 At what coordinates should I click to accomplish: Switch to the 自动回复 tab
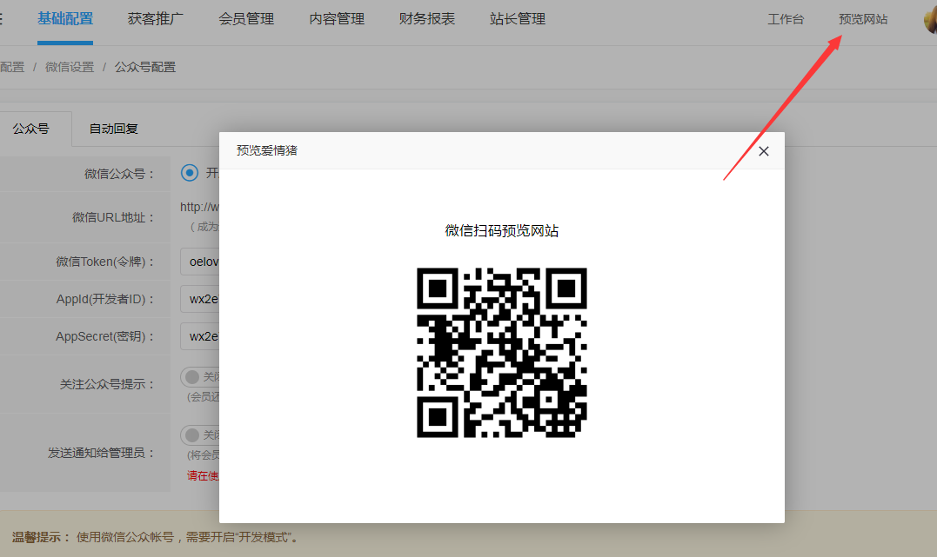click(x=114, y=129)
